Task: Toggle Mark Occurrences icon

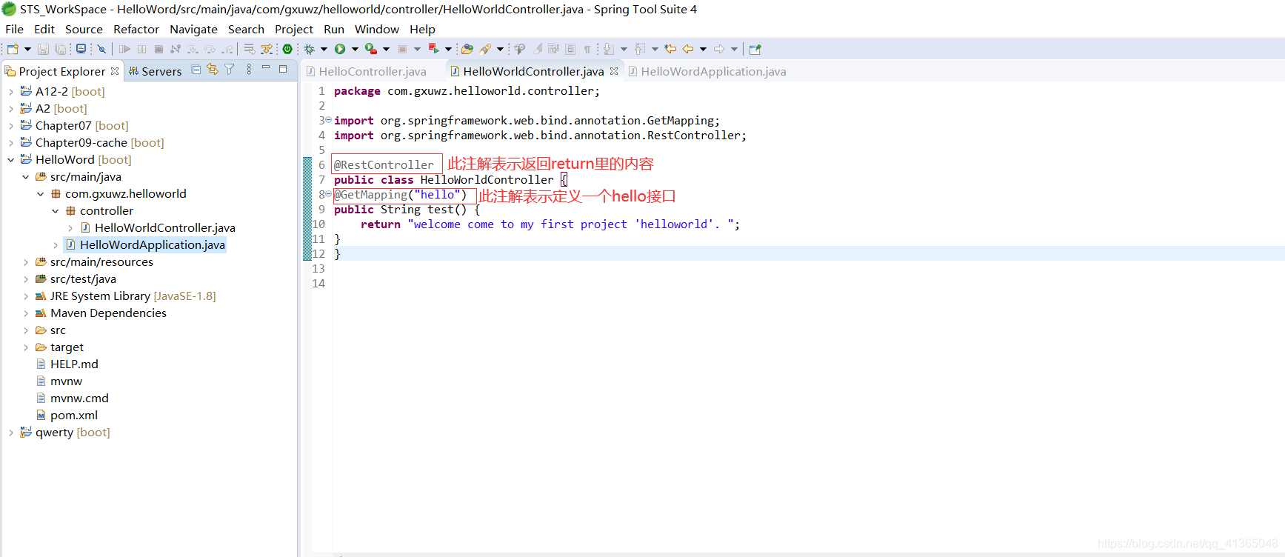Action: tap(538, 49)
